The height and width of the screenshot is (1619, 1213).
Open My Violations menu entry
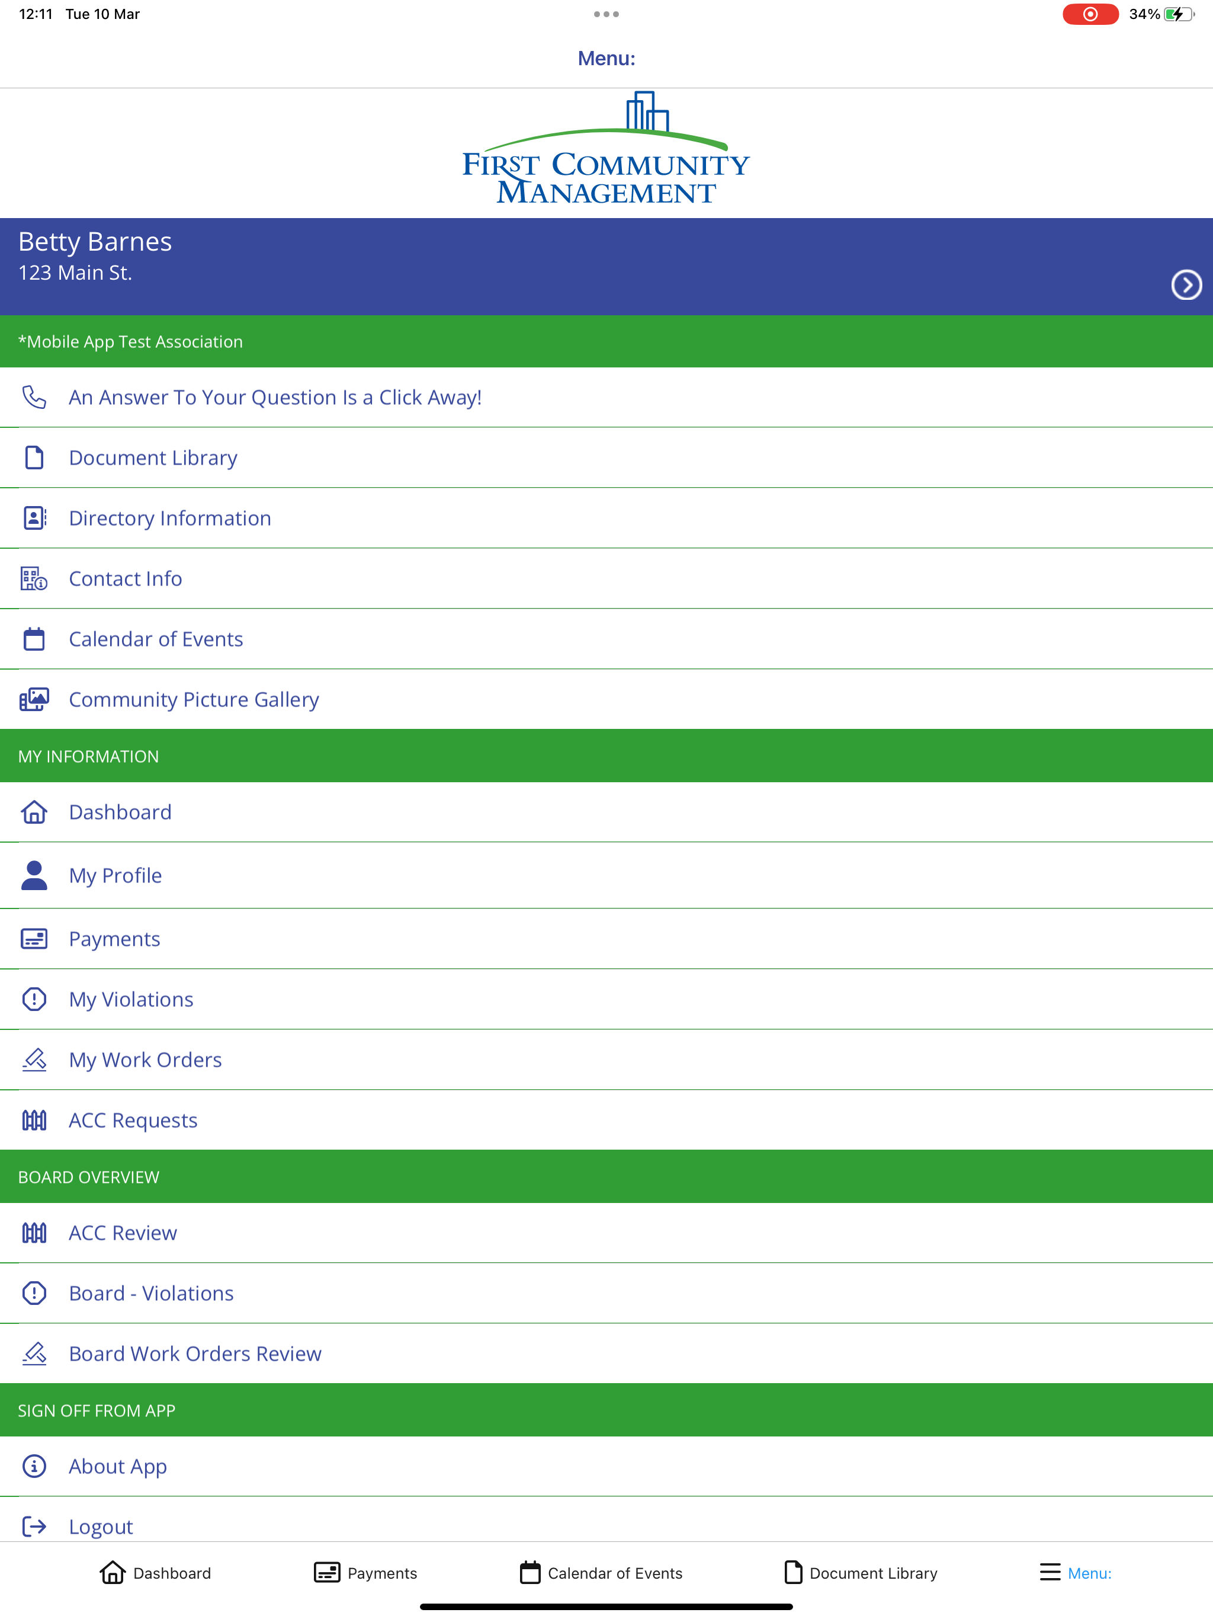pyautogui.click(x=606, y=999)
